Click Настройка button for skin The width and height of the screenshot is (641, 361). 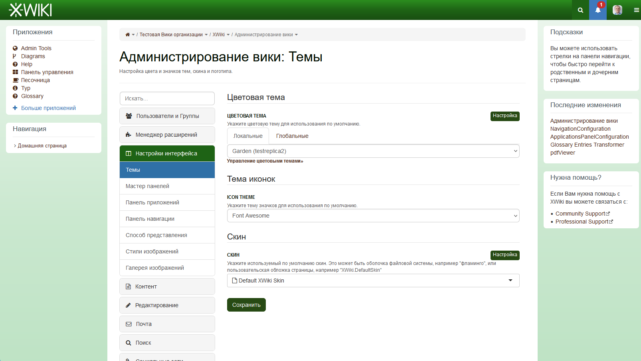click(x=505, y=255)
